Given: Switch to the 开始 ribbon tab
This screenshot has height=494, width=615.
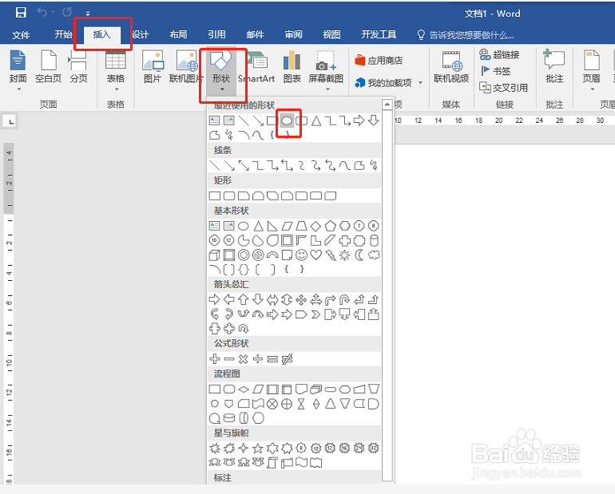Looking at the screenshot, I should pos(63,35).
